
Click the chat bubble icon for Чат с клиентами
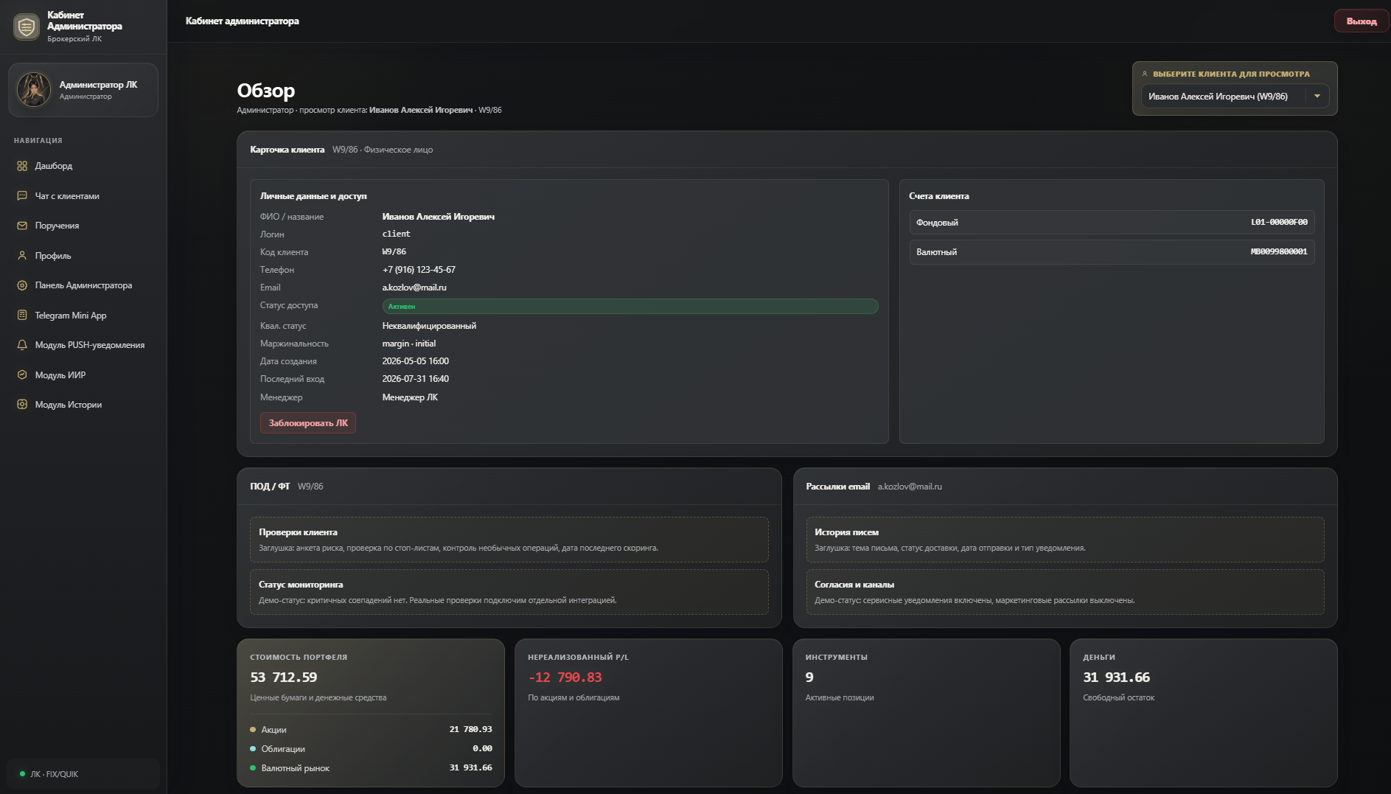(x=22, y=196)
